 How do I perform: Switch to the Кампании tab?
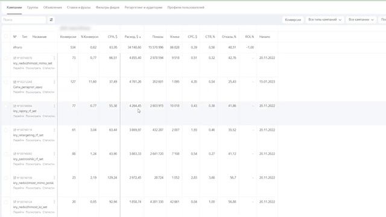(14, 8)
